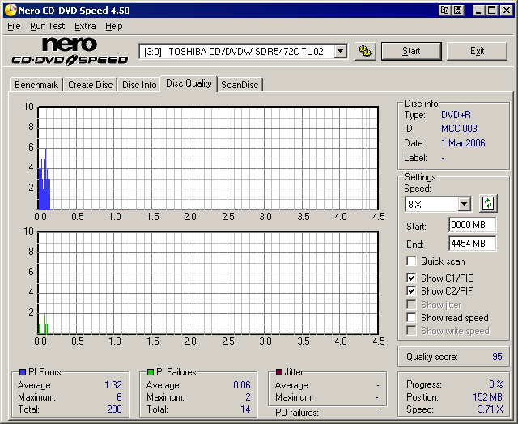
Task: Click the blue PI Errors legend square
Action: pos(23,372)
